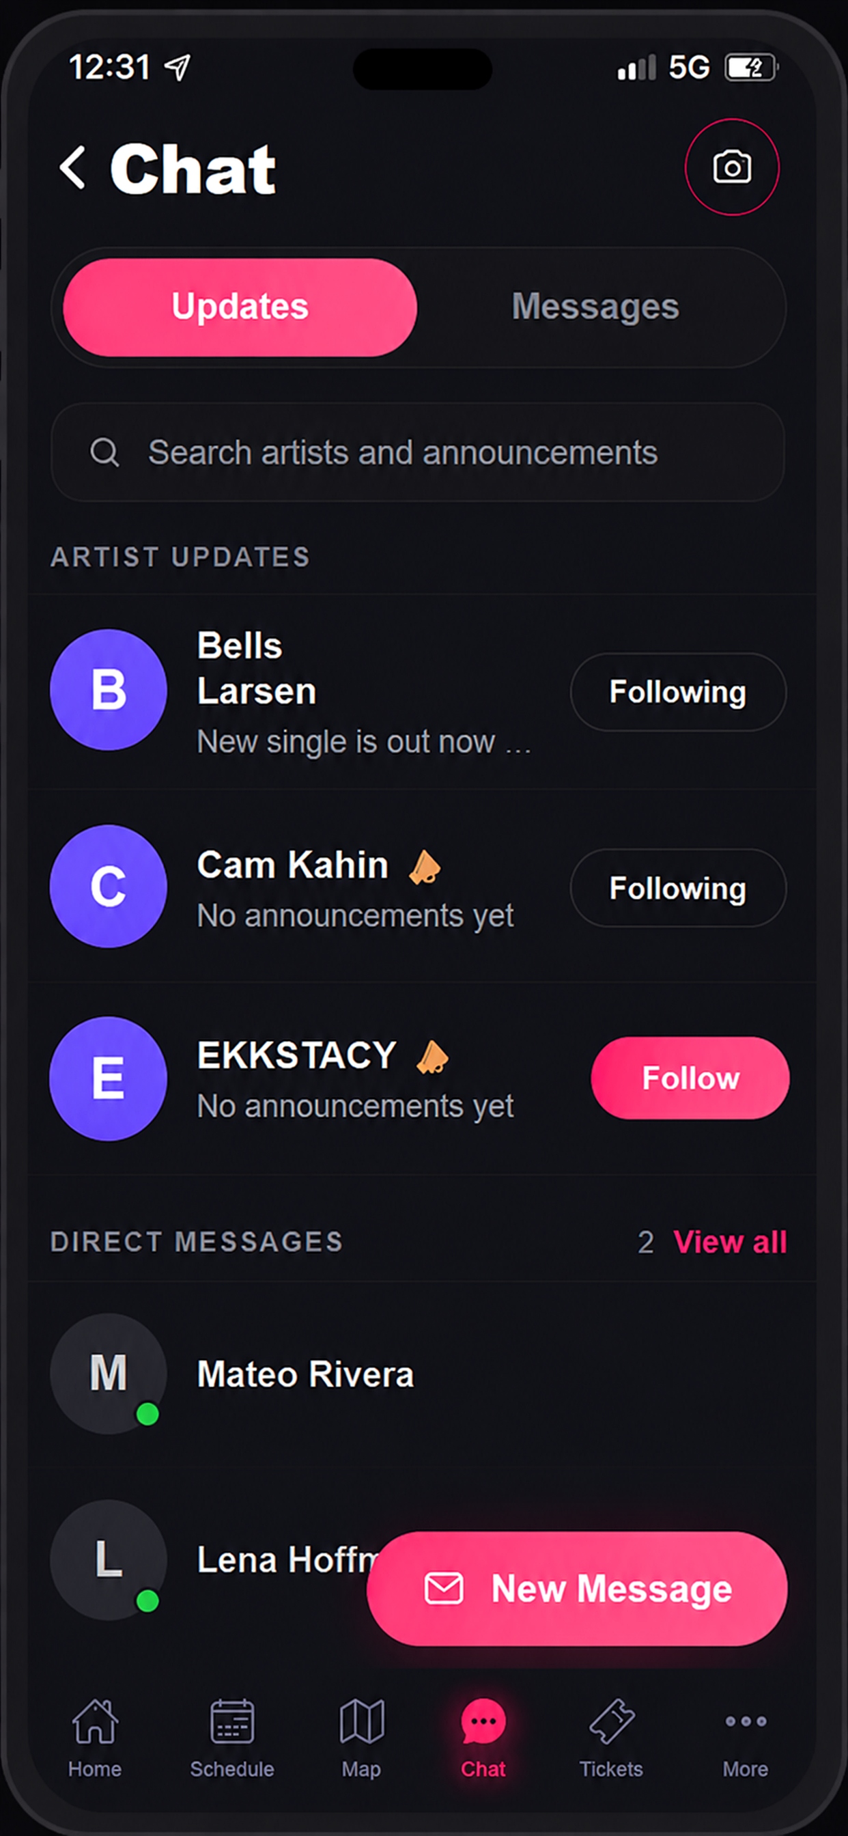Open the Map icon

[361, 1721]
